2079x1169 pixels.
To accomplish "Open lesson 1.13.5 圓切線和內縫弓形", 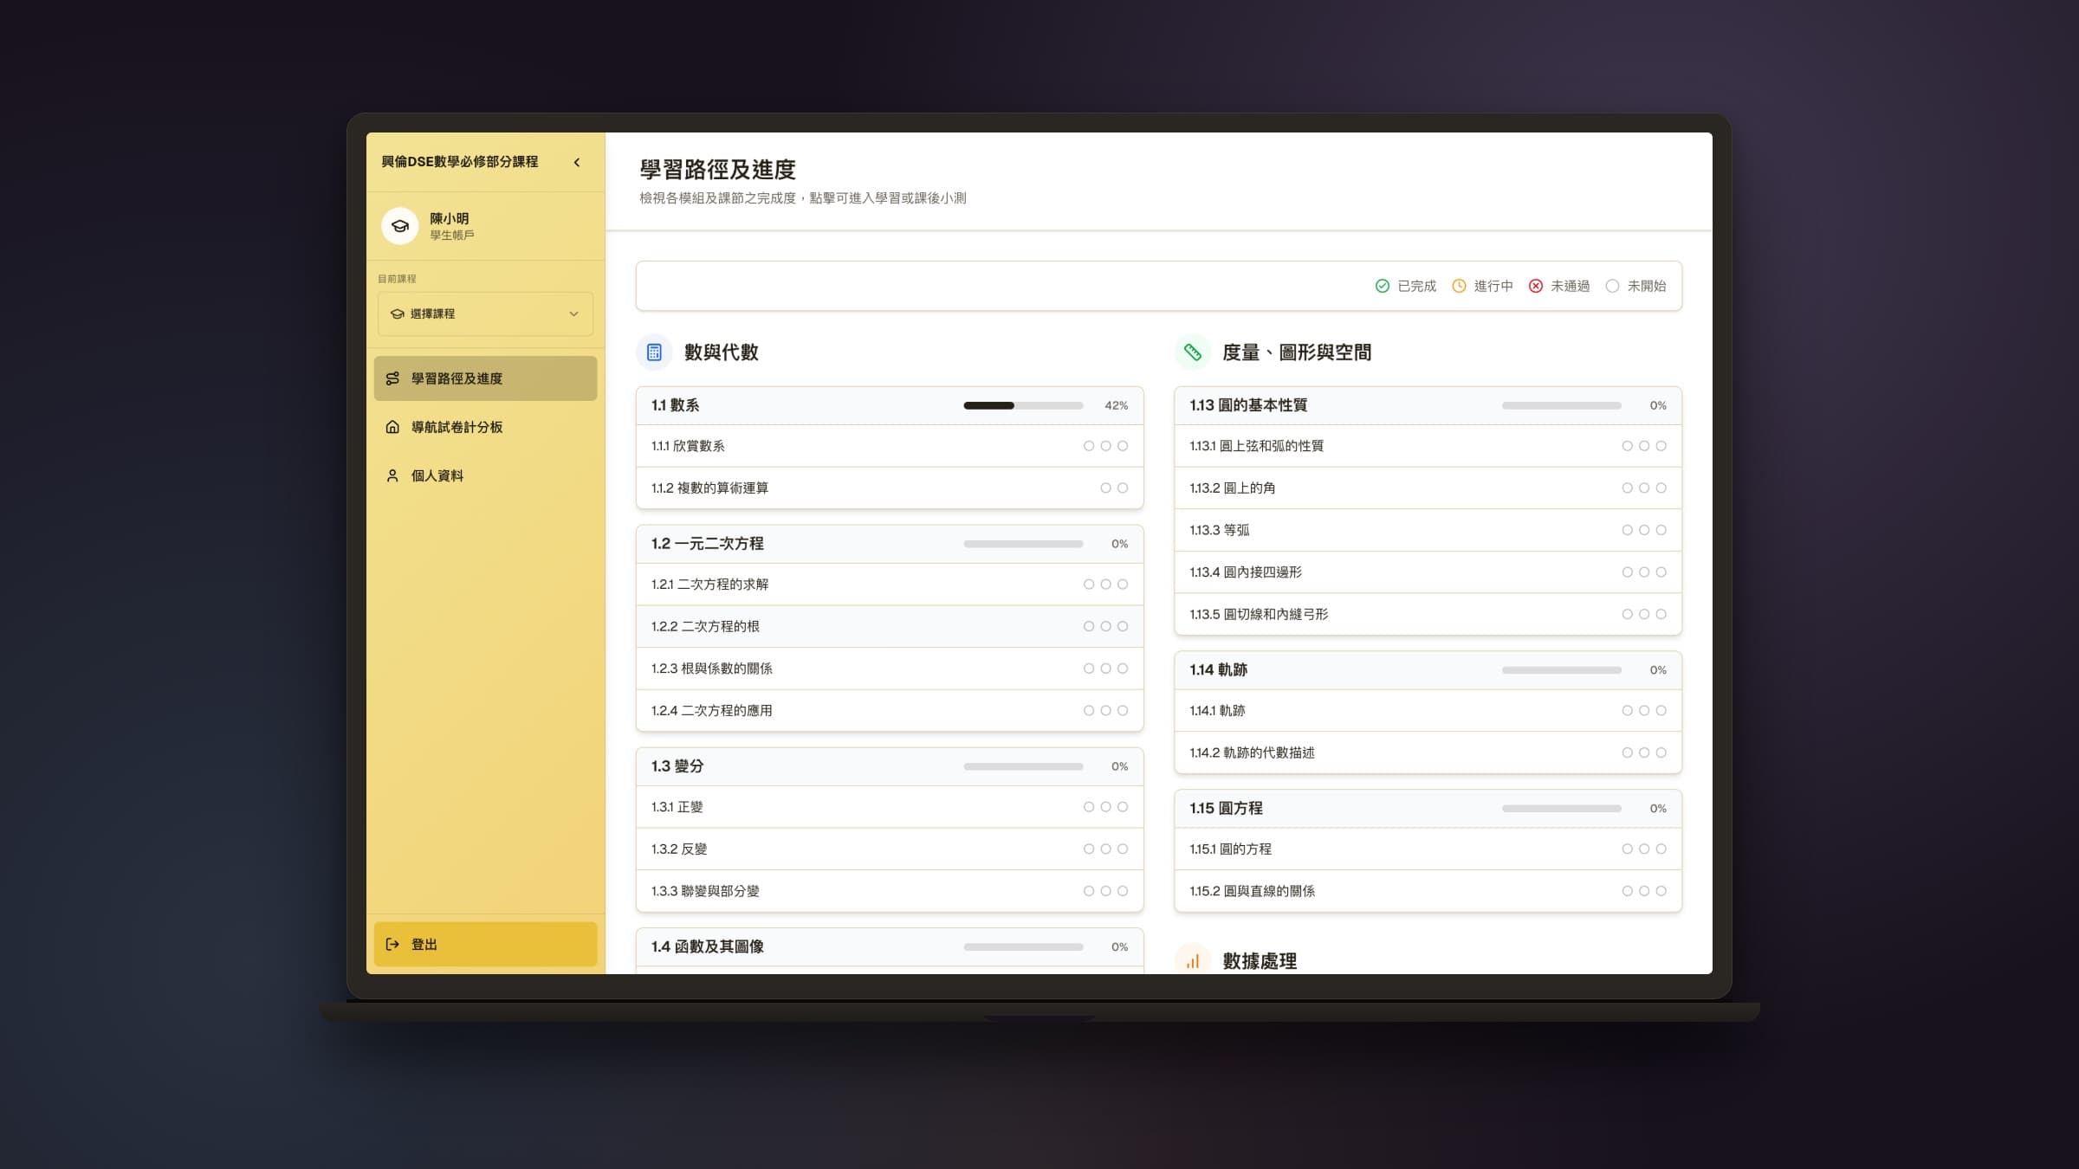I will 1428,614.
